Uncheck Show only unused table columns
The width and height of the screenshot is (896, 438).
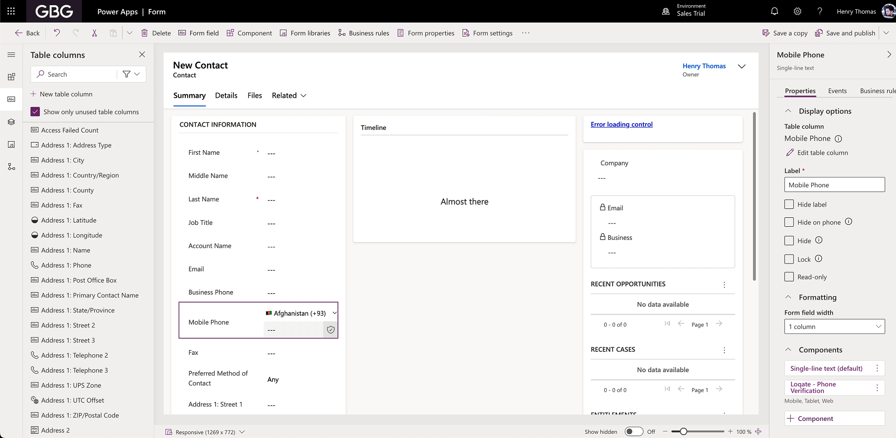pyautogui.click(x=35, y=111)
